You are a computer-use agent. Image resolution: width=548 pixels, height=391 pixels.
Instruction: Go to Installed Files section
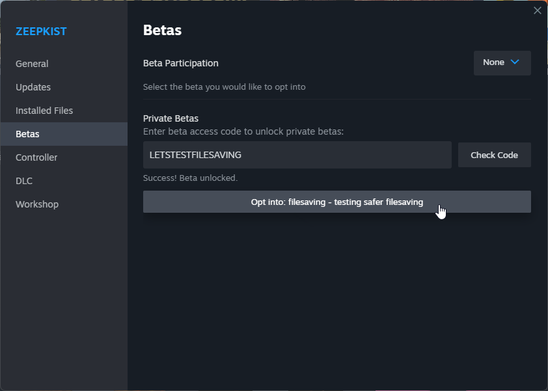[x=44, y=111]
